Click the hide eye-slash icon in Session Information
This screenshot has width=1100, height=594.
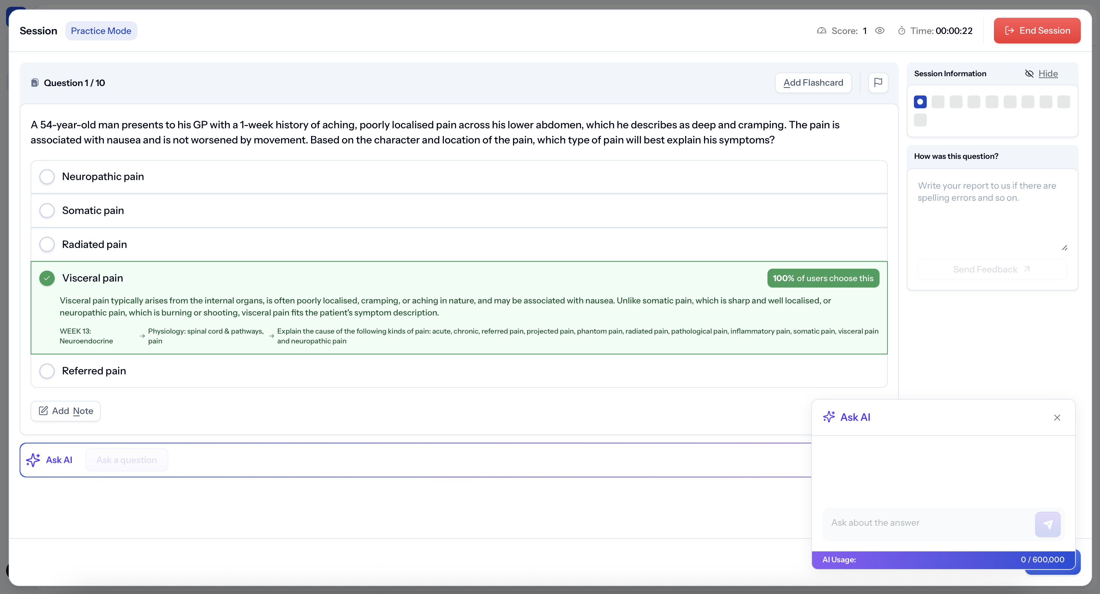[1029, 74]
